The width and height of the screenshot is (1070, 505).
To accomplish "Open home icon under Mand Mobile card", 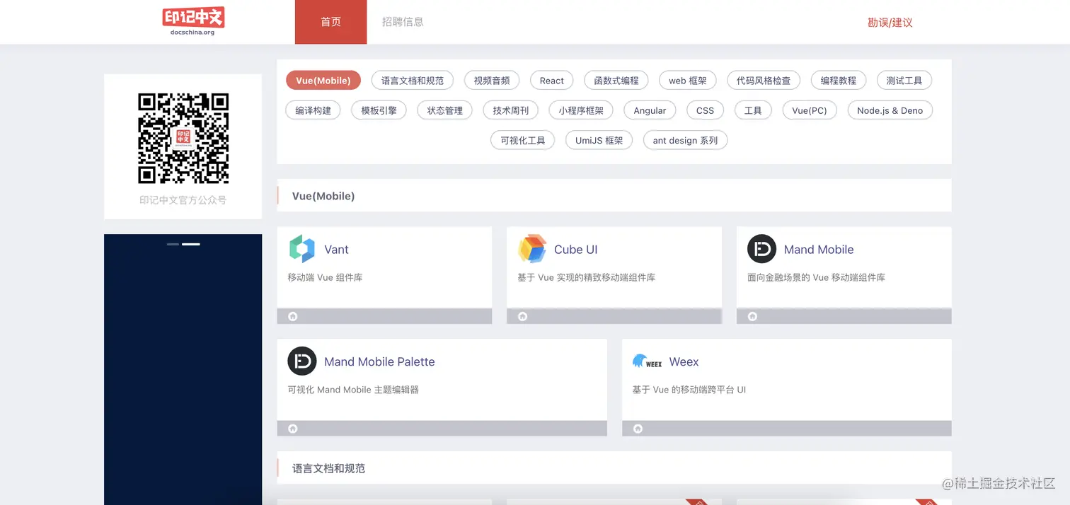I will [752, 316].
